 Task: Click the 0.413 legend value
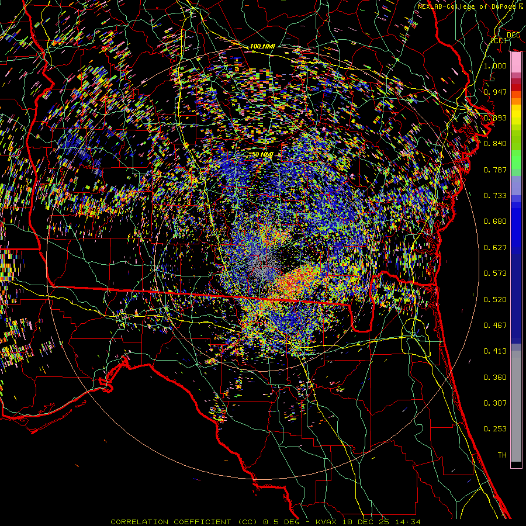tap(495, 351)
